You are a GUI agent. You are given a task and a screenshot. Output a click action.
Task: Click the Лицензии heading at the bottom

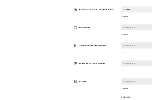point(125,97)
